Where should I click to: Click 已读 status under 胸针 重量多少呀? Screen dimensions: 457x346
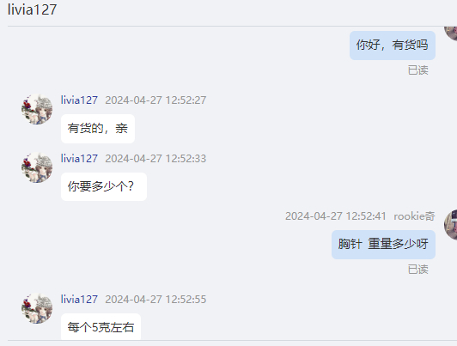(418, 270)
